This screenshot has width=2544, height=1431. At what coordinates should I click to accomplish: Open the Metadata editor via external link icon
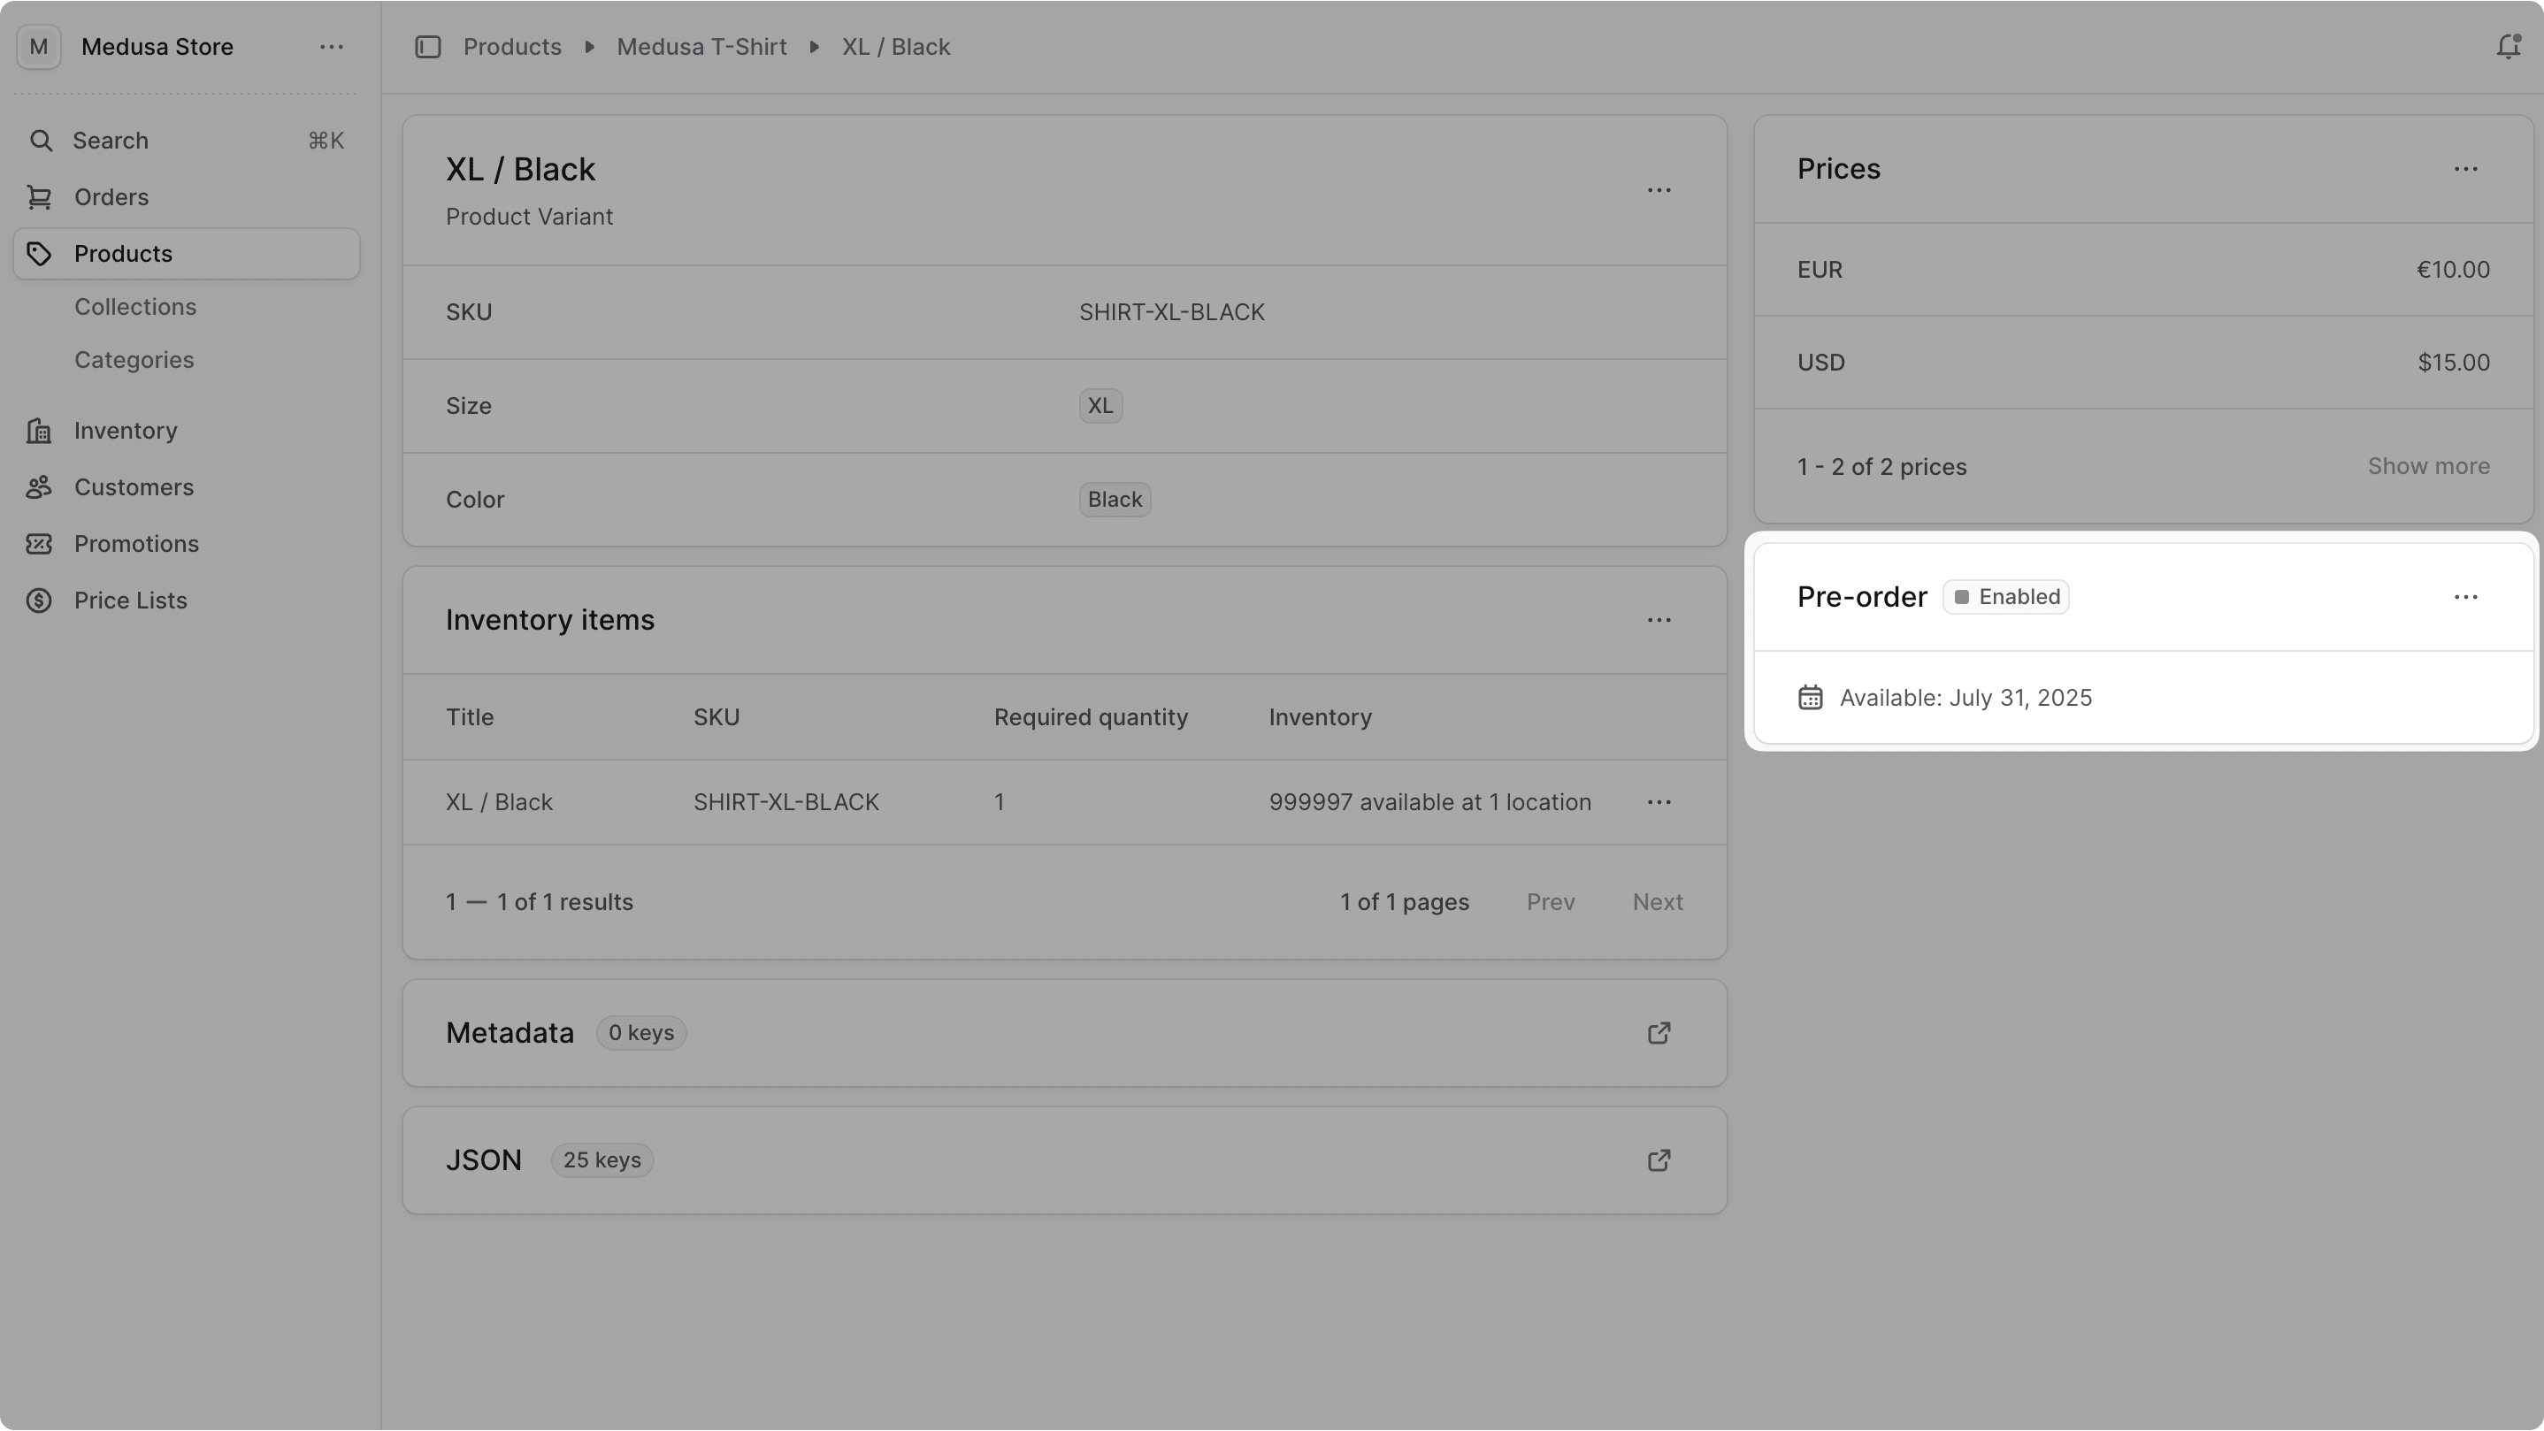(1659, 1032)
